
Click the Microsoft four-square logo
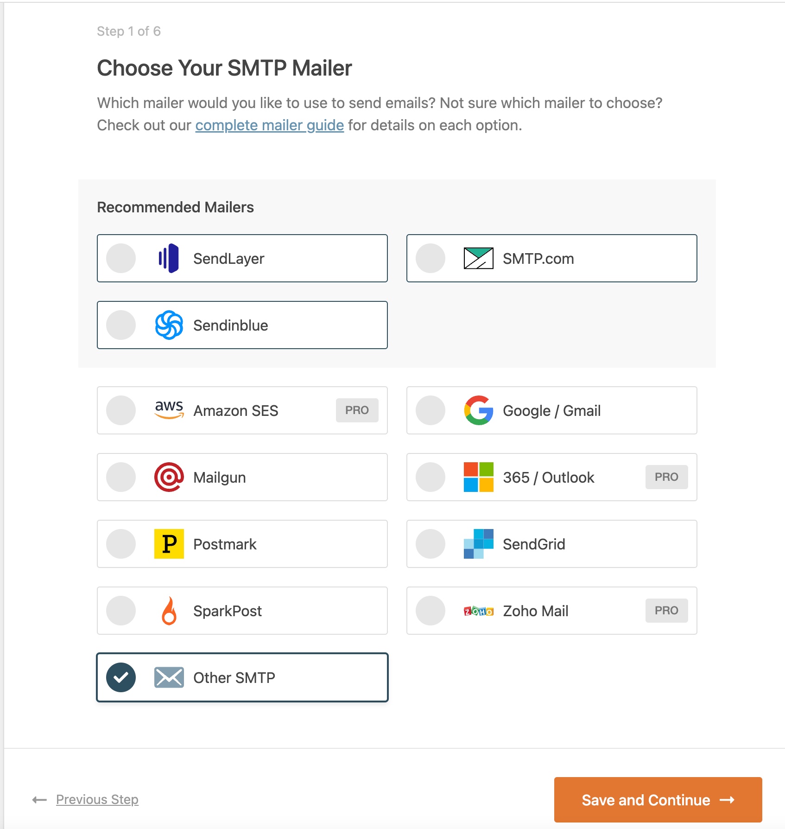478,477
